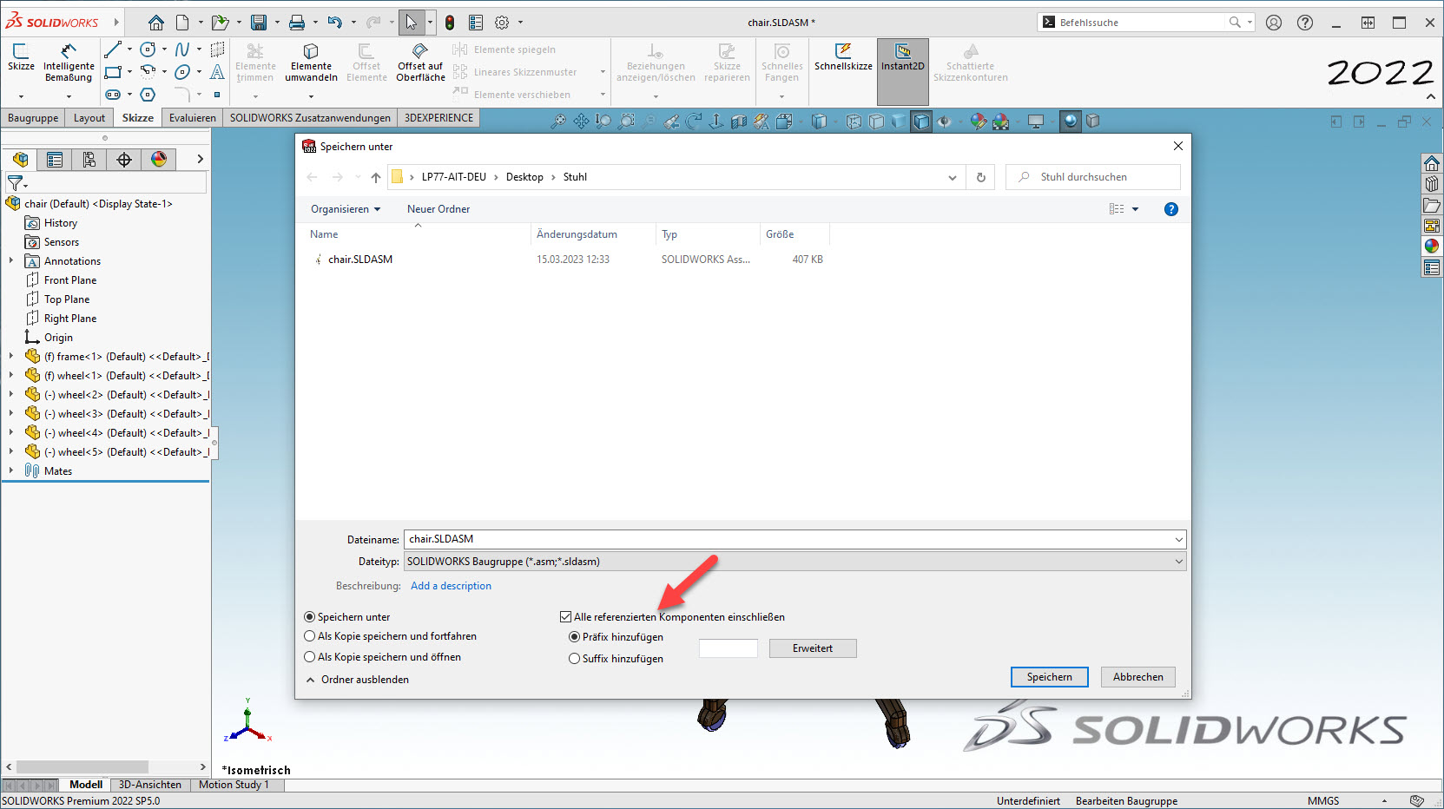Click the Offset auf Oberfläche tool
This screenshot has width=1444, height=809.
(x=420, y=62)
